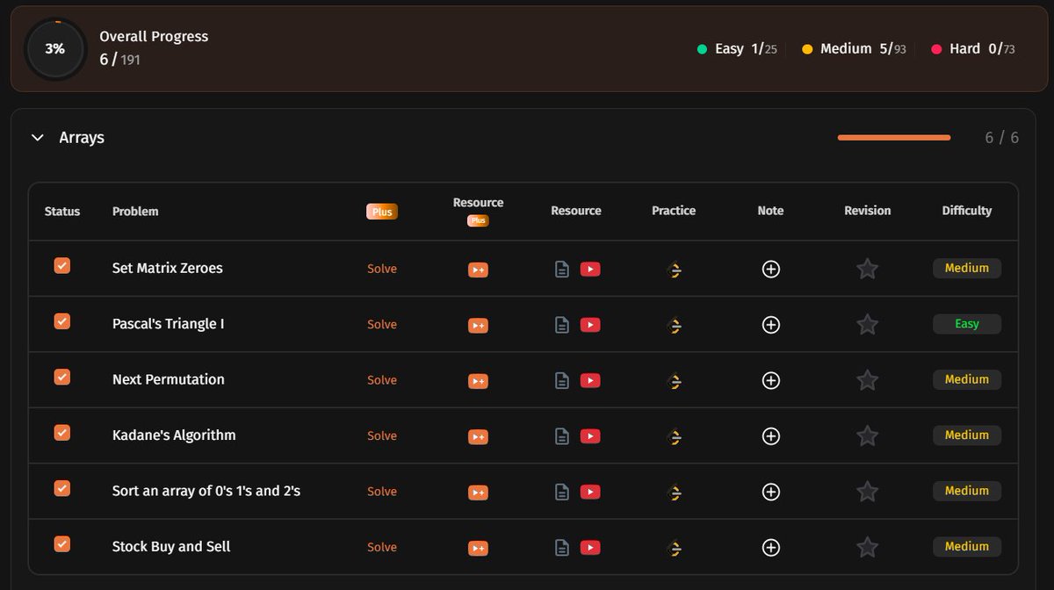Add a note to Set Matrix Zeroes
Image resolution: width=1054 pixels, height=590 pixels.
[x=771, y=270]
